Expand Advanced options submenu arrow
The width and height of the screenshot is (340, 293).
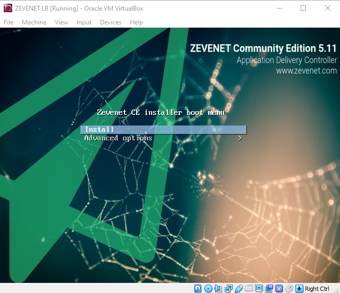point(240,138)
